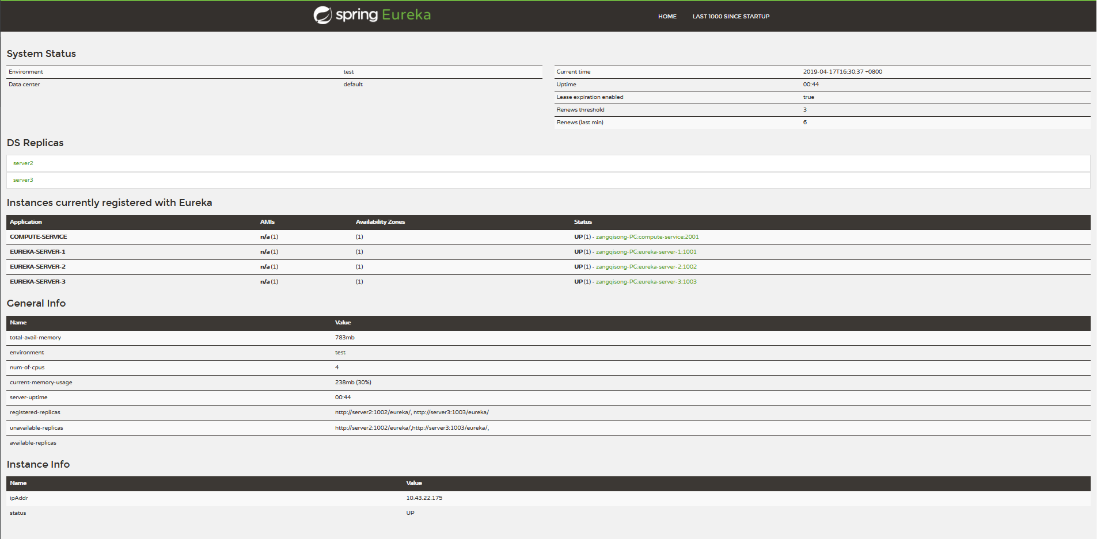Open LAST 1000 SINCE STARTUP page
The image size is (1097, 539).
[731, 17]
